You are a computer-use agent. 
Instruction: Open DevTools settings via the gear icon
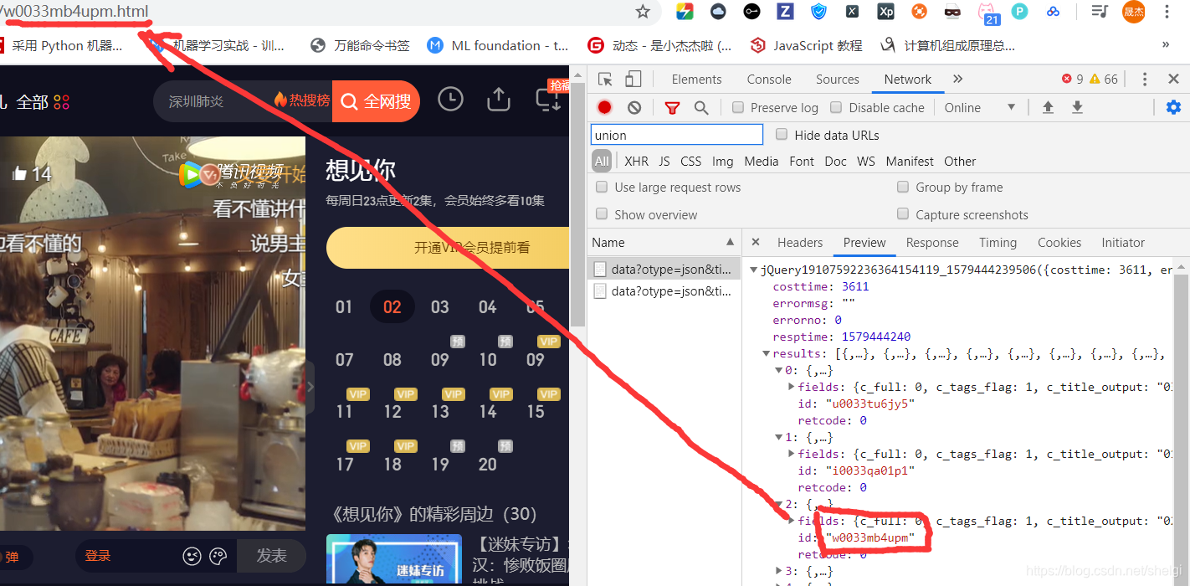point(1174,107)
